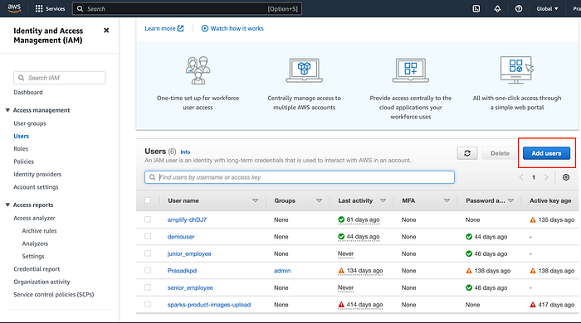Viewport: 581px width, 323px height.
Task: Open Roles in sidebar
Action: pyautogui.click(x=21, y=149)
